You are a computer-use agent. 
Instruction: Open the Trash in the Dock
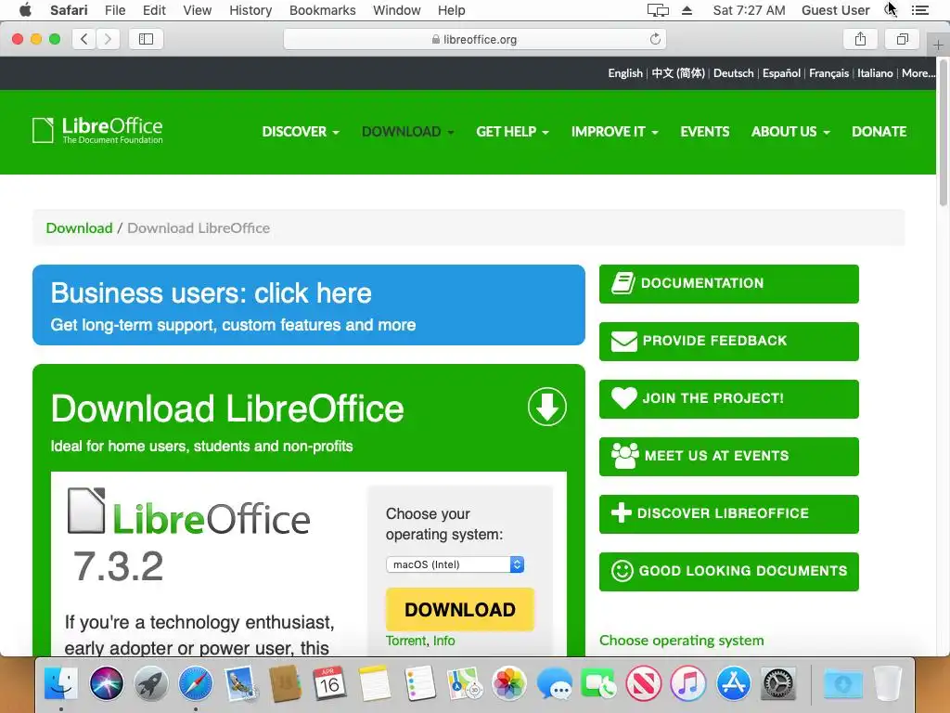[888, 684]
